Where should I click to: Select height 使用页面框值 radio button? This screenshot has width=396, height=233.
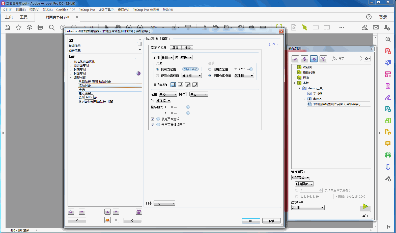coord(210,75)
